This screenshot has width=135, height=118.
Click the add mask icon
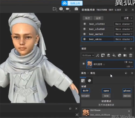[103, 55]
